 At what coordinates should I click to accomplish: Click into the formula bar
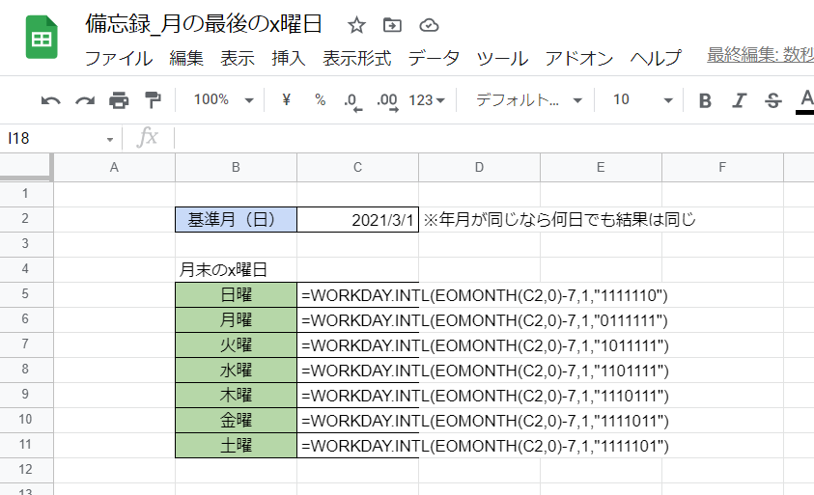493,139
